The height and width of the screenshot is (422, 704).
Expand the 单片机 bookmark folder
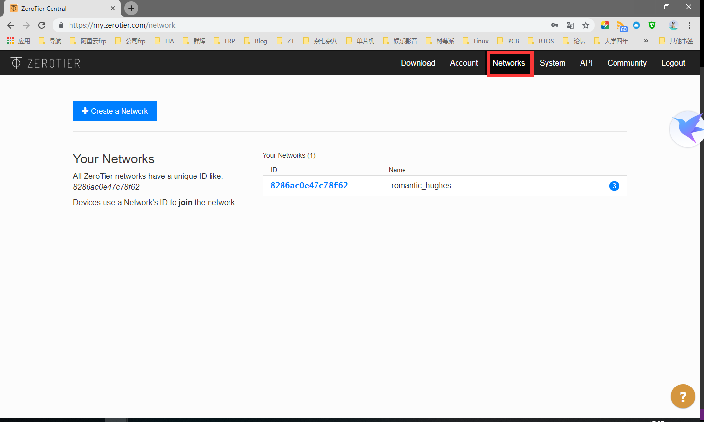coord(360,41)
